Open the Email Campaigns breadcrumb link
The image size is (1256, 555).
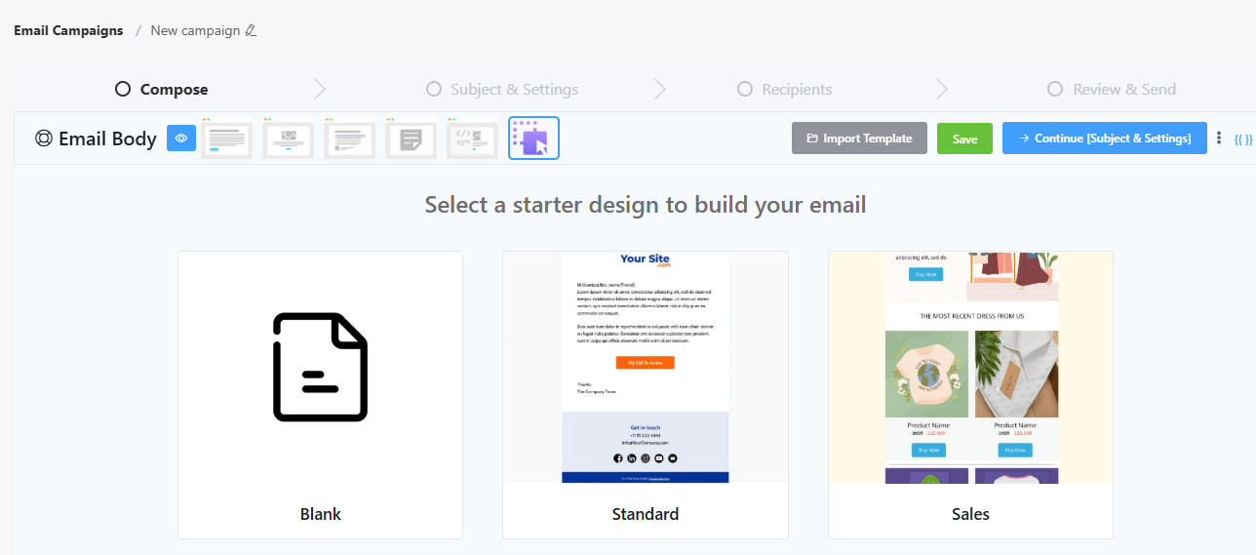[x=68, y=30]
